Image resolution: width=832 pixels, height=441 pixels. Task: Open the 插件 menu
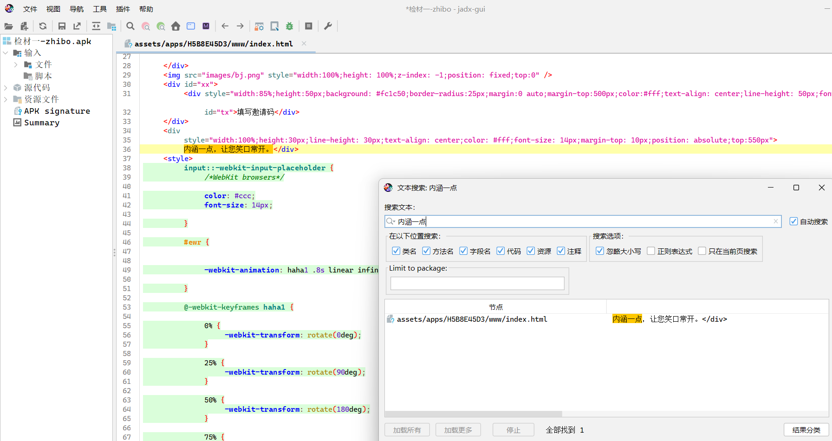pos(123,9)
